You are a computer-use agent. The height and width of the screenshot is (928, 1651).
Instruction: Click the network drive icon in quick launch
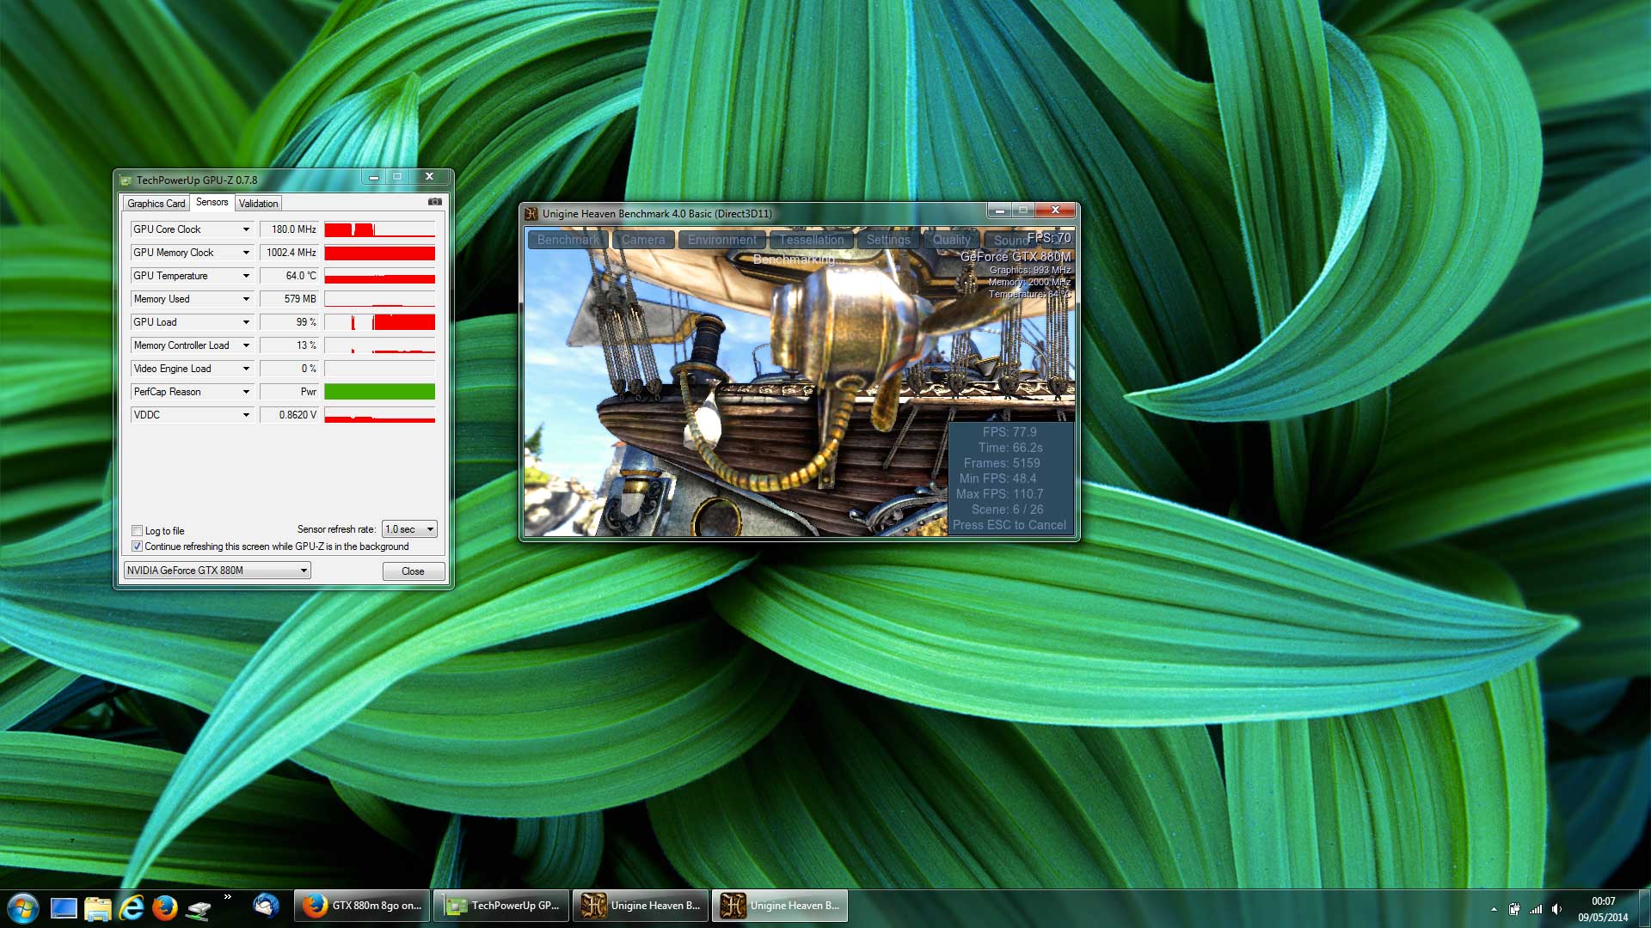click(x=199, y=910)
